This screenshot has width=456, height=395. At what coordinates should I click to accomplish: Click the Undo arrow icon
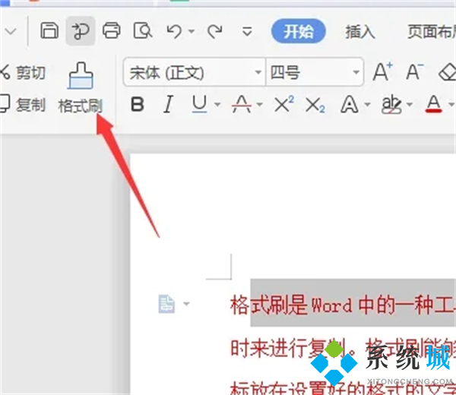174,31
